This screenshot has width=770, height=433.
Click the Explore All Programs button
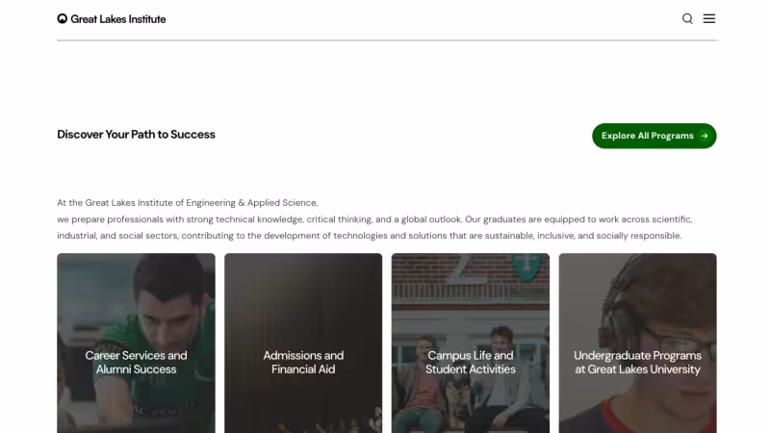654,136
